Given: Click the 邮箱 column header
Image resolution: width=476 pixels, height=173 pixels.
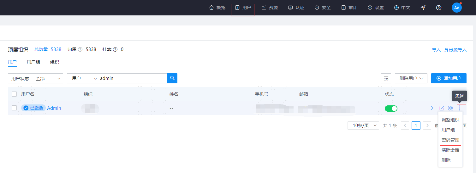Looking at the screenshot, I should pos(304,94).
